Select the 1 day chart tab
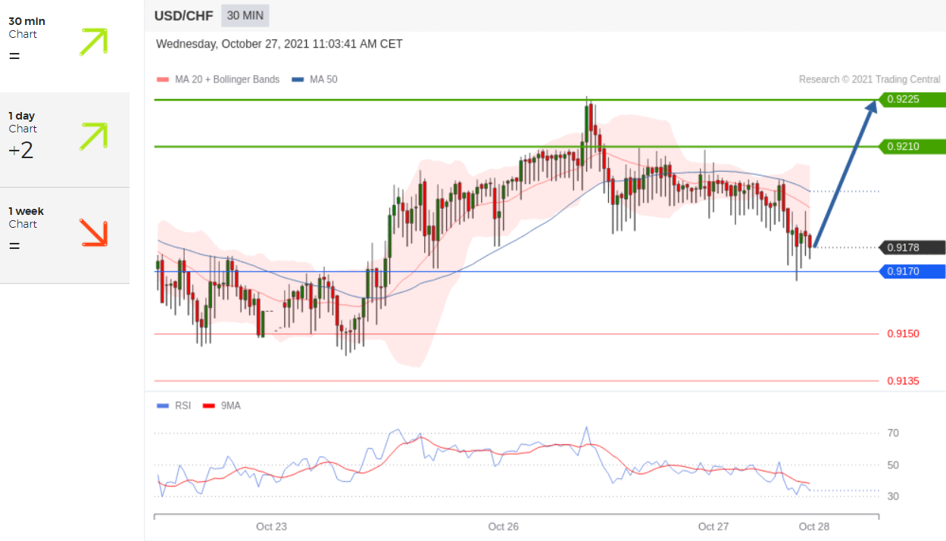This screenshot has height=541, width=946. click(x=64, y=140)
